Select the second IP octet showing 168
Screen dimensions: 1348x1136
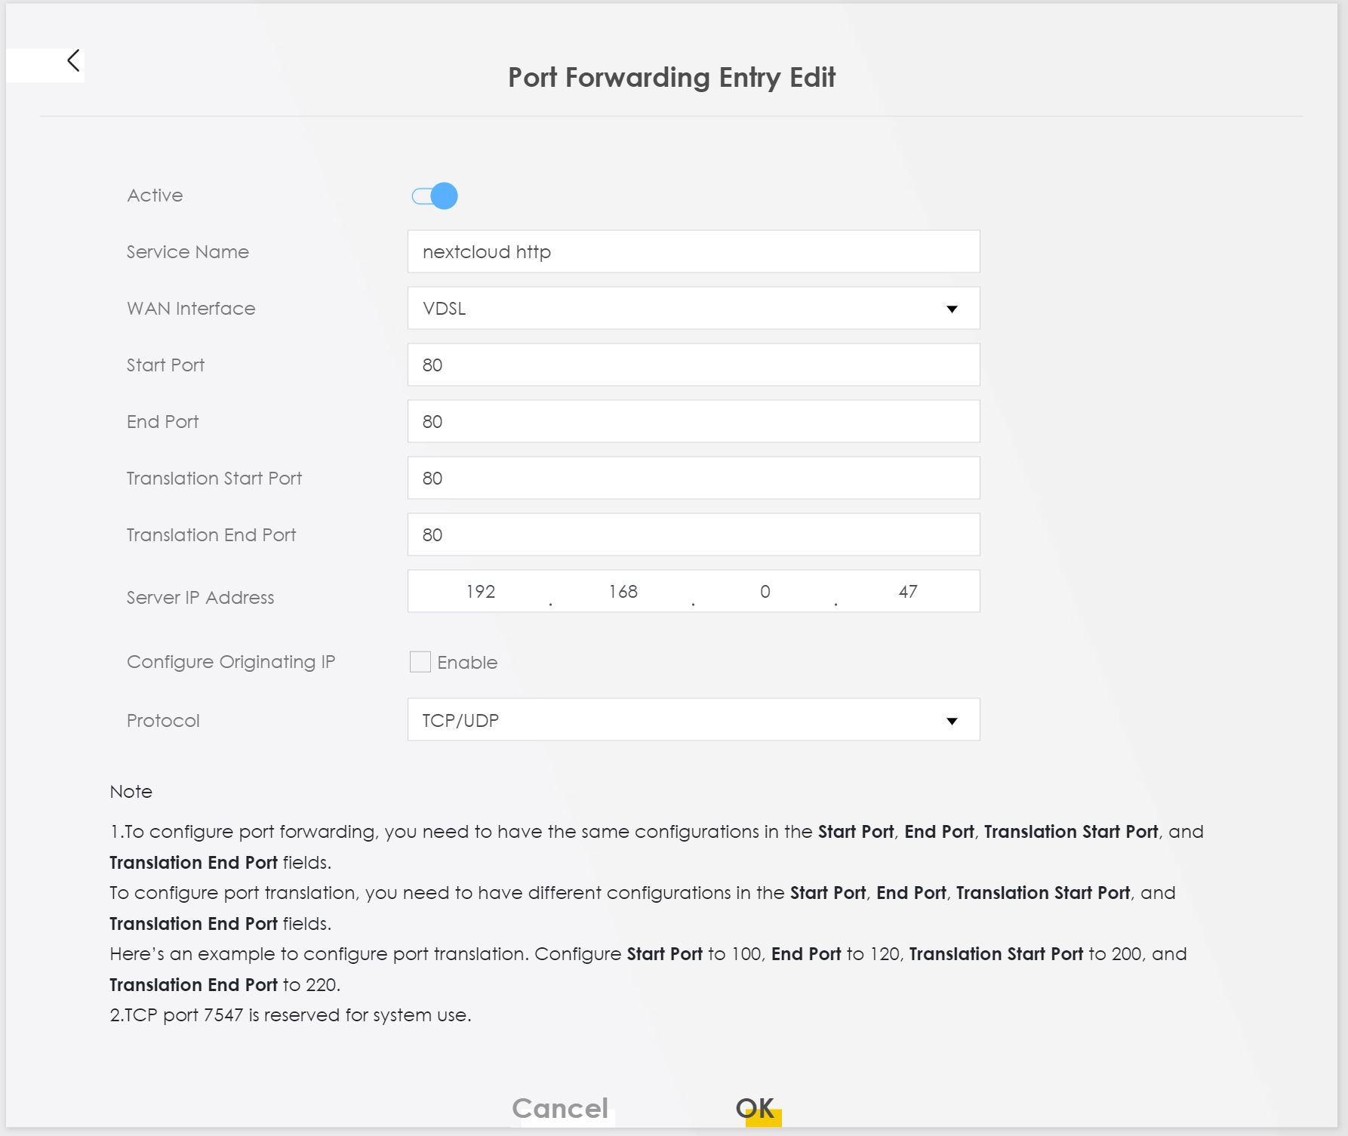coord(623,592)
